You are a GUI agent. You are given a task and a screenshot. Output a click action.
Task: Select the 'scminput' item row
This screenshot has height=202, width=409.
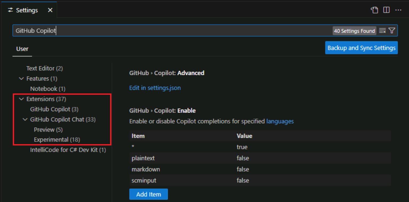tap(260, 180)
